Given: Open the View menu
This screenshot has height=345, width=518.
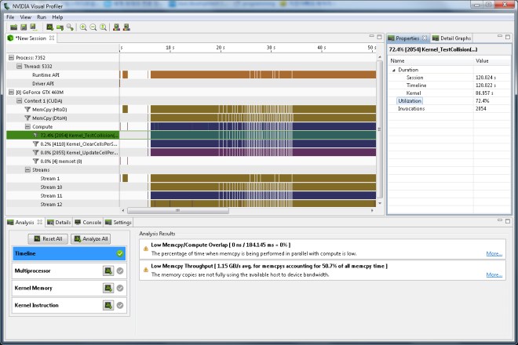Looking at the screenshot, I should [25, 17].
